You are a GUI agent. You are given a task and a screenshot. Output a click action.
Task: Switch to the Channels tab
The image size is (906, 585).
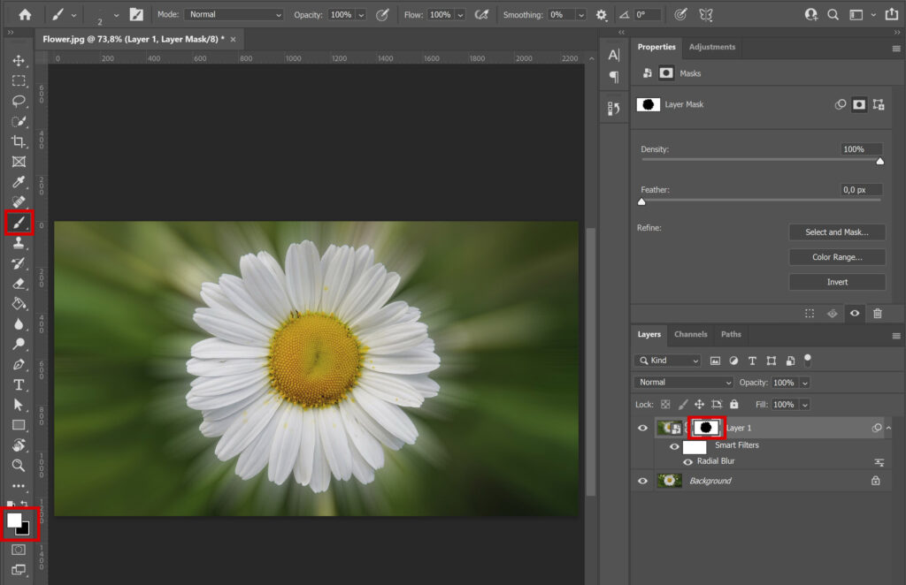click(690, 334)
